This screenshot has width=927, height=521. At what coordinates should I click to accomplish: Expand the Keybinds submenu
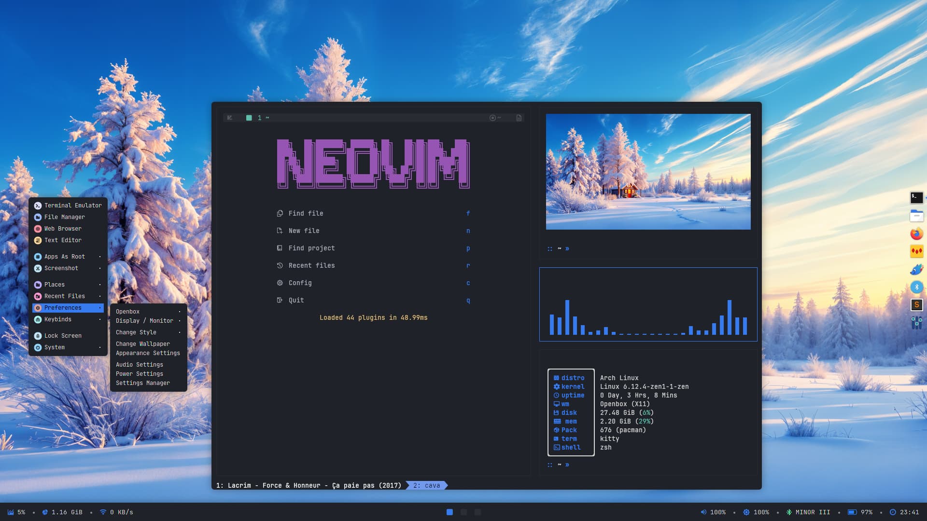pos(68,319)
